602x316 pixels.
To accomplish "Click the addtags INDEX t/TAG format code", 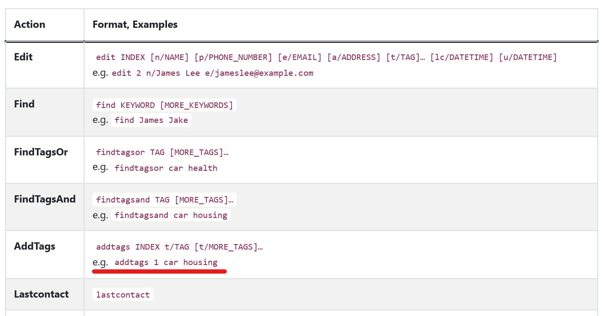I will click(179, 247).
